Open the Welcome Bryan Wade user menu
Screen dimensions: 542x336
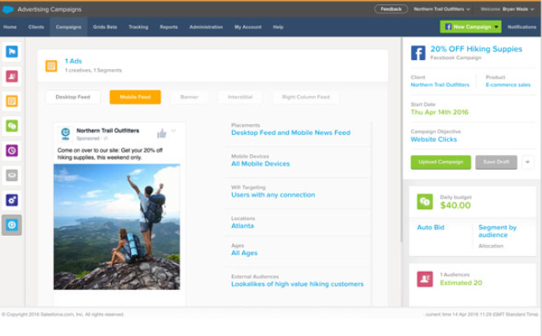pyautogui.click(x=508, y=9)
